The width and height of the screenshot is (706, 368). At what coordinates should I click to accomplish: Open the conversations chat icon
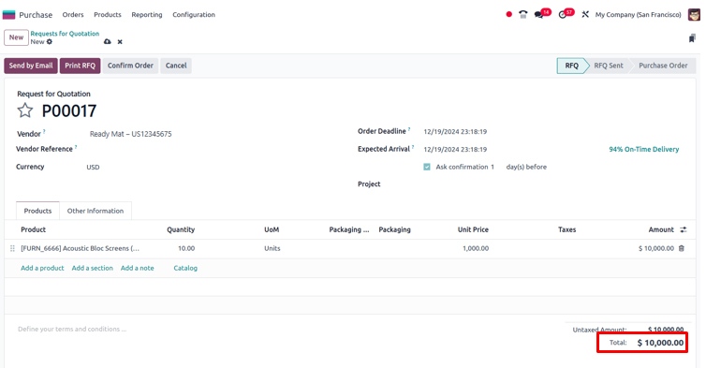click(538, 15)
